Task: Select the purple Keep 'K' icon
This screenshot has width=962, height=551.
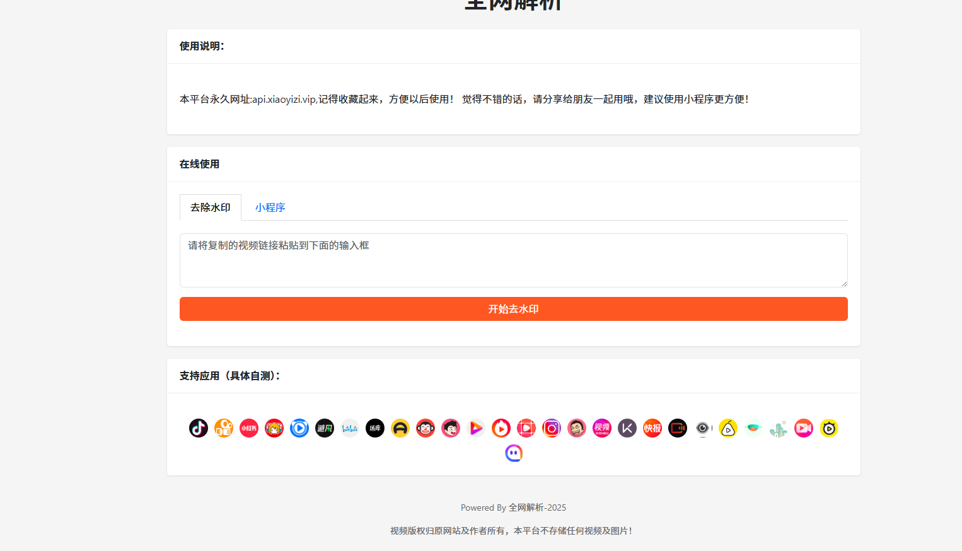Action: click(x=627, y=428)
